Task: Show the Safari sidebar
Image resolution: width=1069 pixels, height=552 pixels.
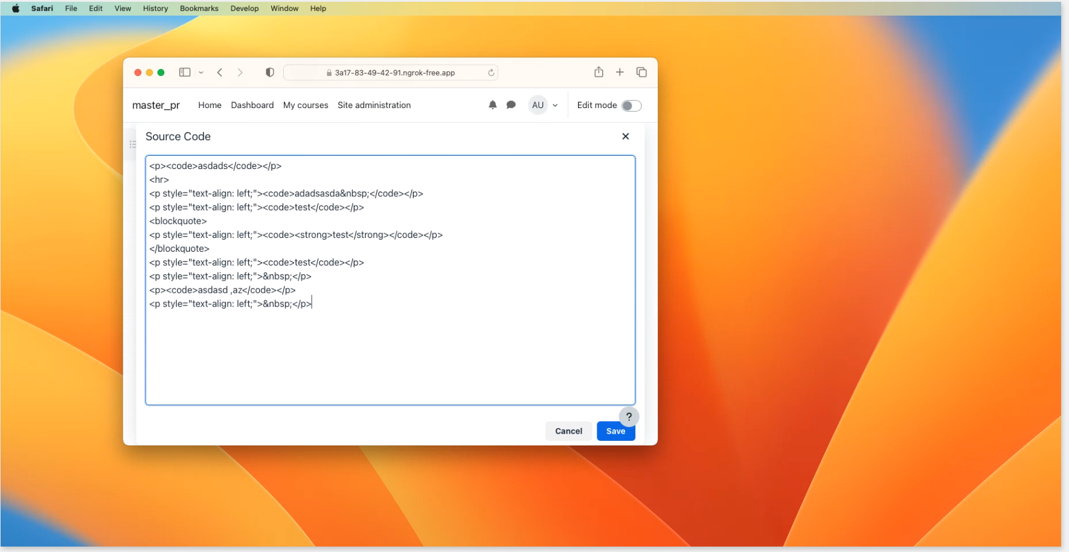Action: pyautogui.click(x=185, y=72)
